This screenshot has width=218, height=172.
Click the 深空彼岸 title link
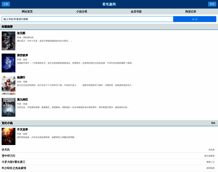click(22, 55)
